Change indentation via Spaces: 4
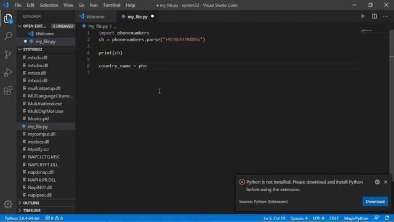Screen dimensions: 394x222 [x=299, y=218]
